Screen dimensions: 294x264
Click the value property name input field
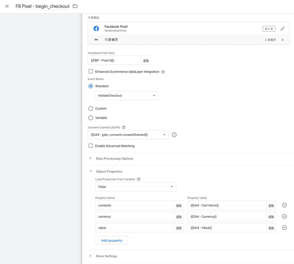(x=135, y=228)
